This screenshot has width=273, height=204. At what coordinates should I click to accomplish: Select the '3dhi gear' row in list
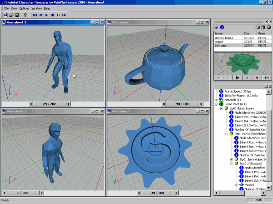coord(243,45)
